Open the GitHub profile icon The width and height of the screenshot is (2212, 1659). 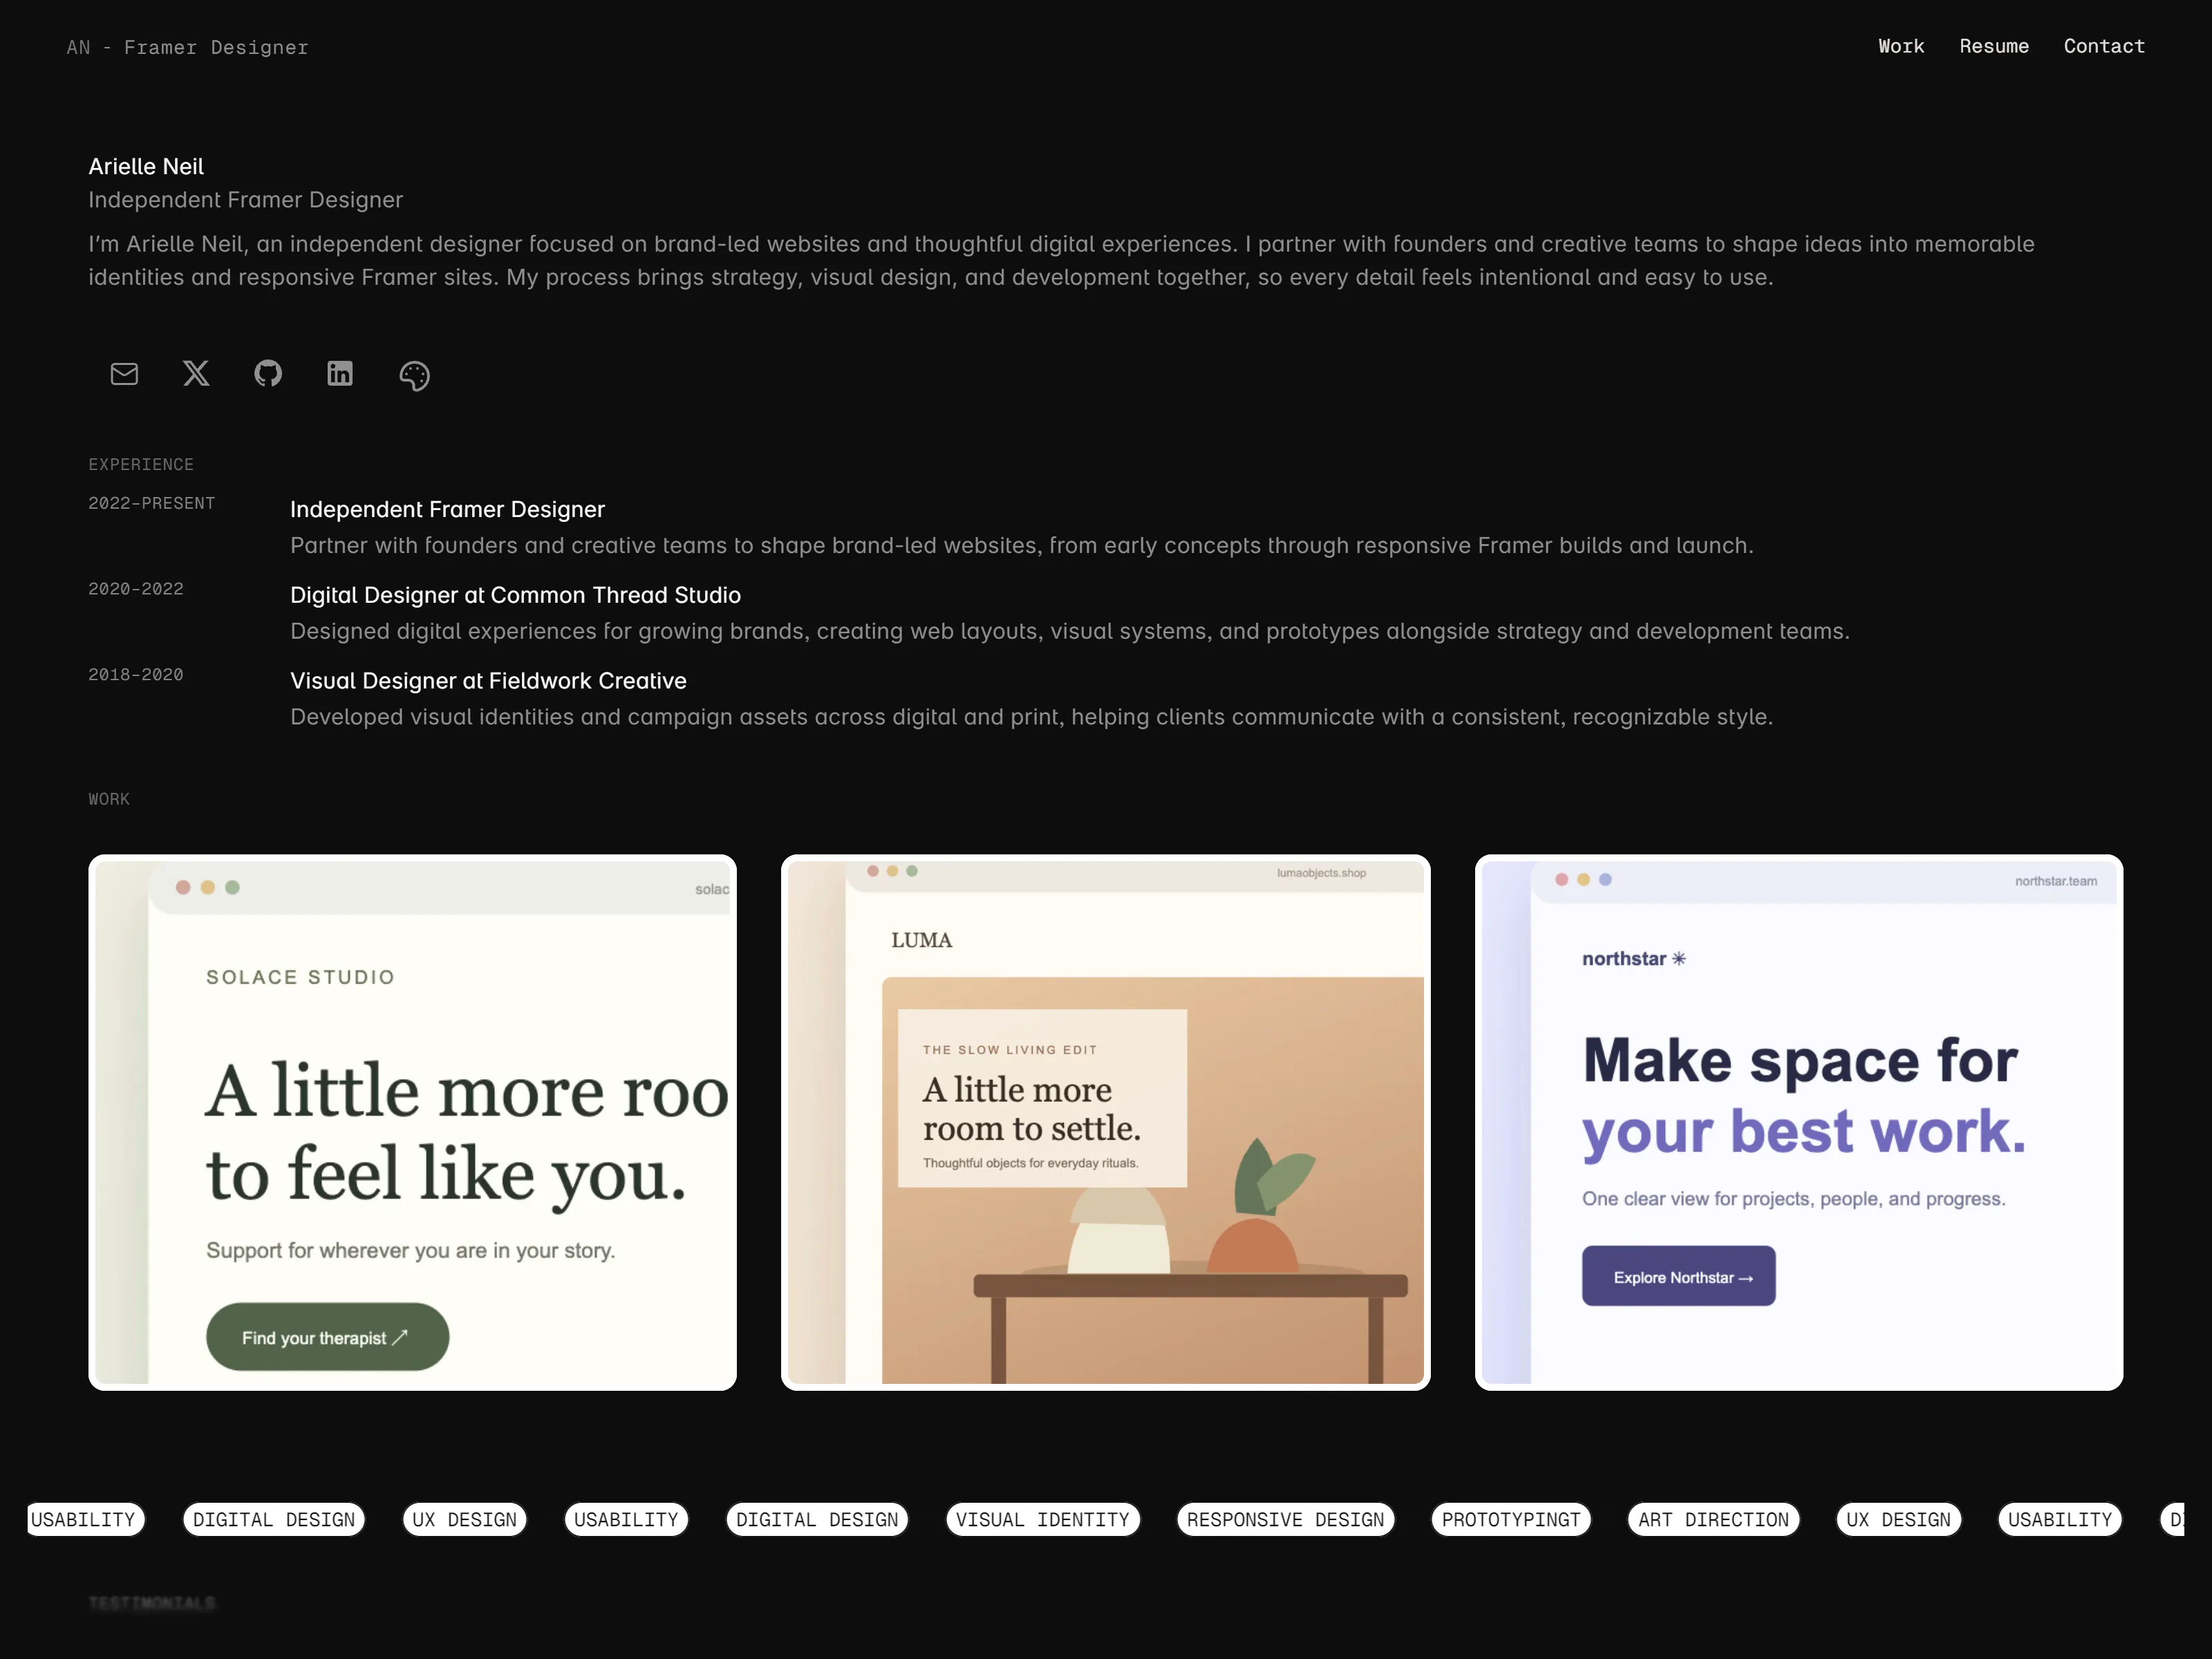tap(268, 374)
